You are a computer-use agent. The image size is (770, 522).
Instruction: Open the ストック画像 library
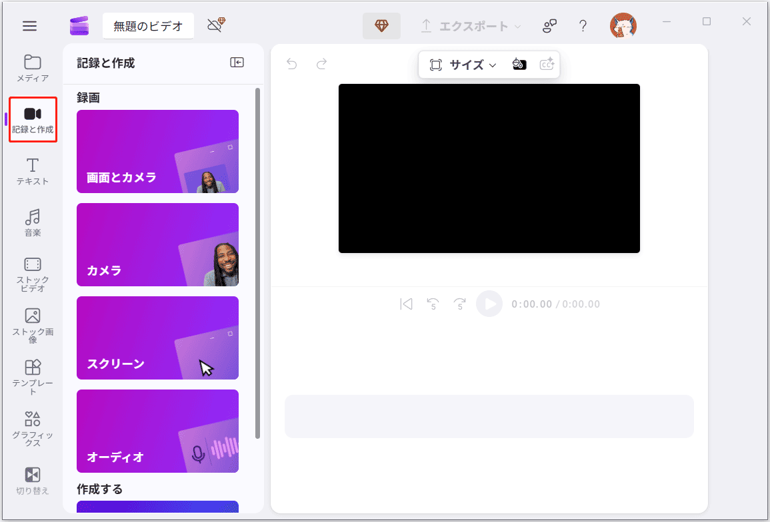click(31, 324)
